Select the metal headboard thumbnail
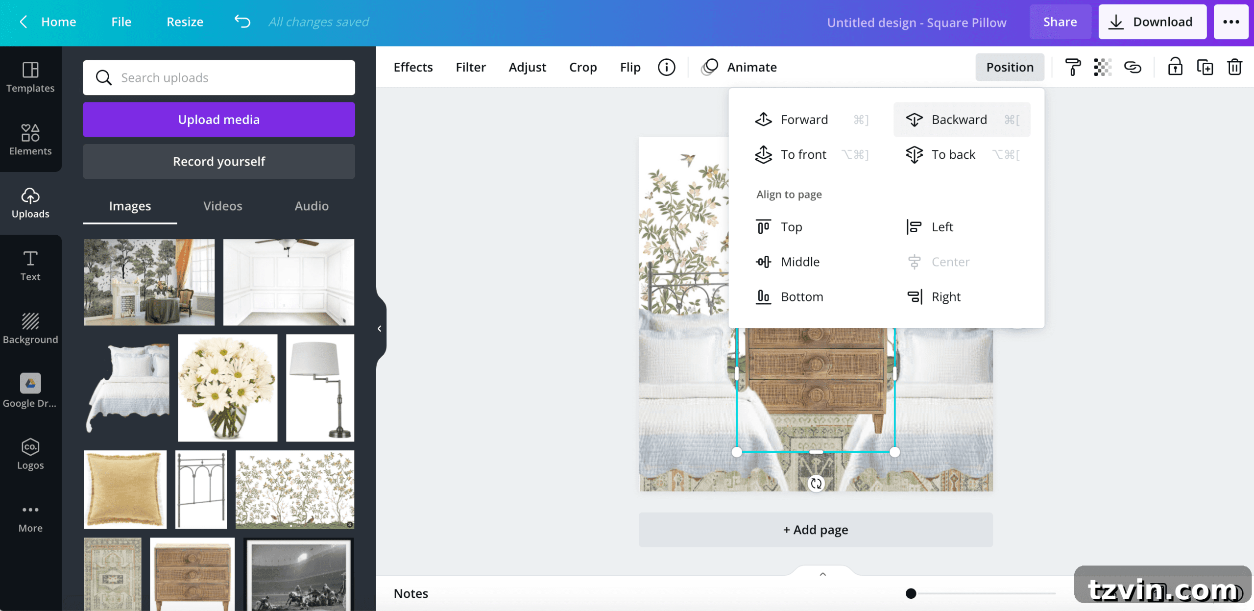Viewport: 1254px width, 611px height. 201,489
